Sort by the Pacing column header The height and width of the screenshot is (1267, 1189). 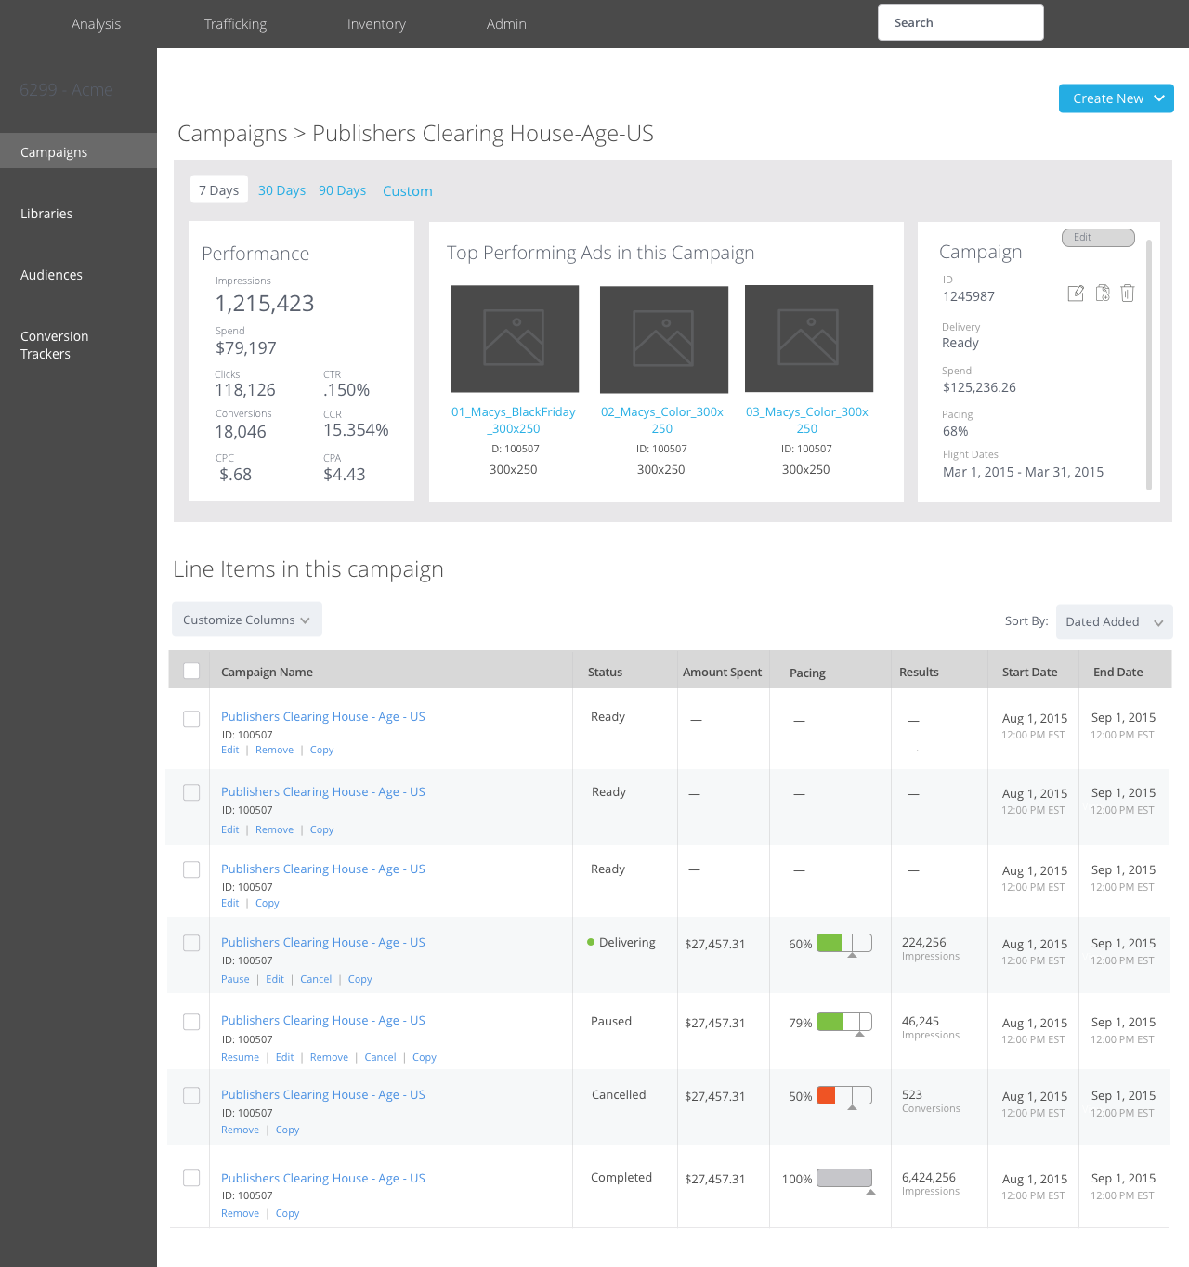[807, 673]
